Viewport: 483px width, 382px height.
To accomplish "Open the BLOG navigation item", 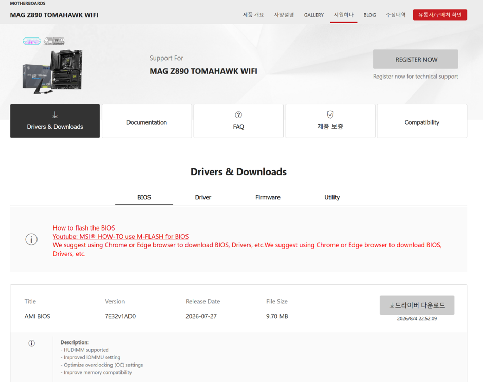I will pos(369,15).
